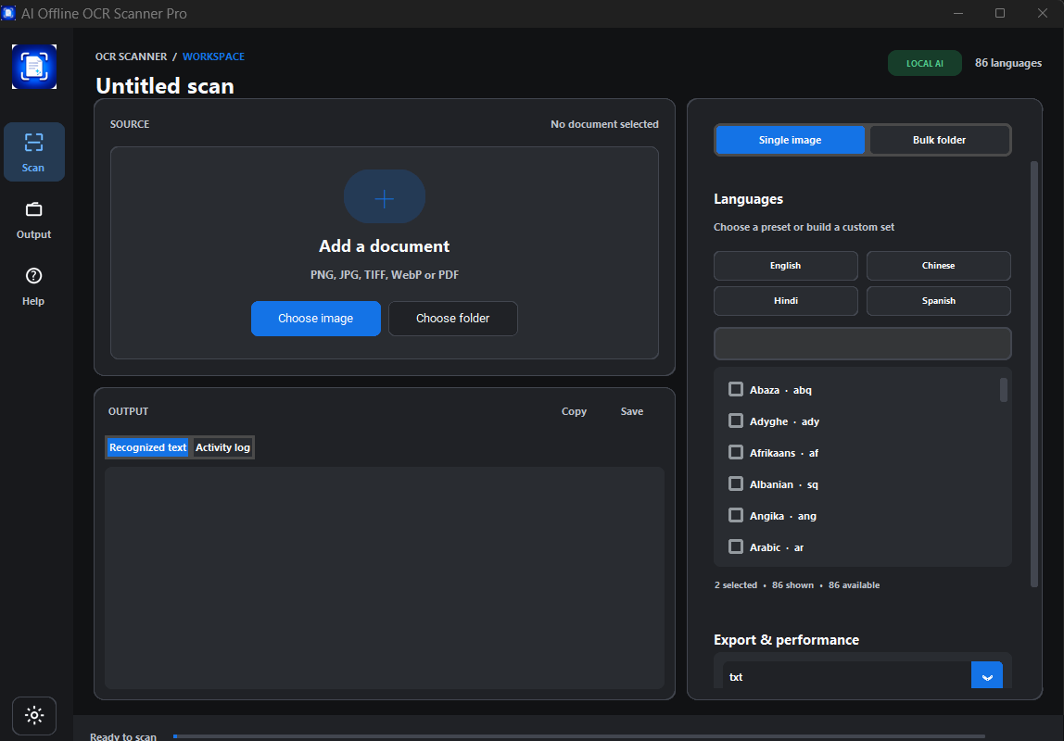This screenshot has width=1064, height=741.
Task: Click the OCR SCANNER breadcrumb
Action: [x=131, y=57]
